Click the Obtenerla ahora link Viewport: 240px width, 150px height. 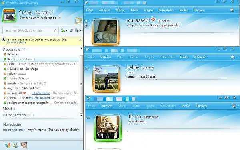tap(16, 43)
